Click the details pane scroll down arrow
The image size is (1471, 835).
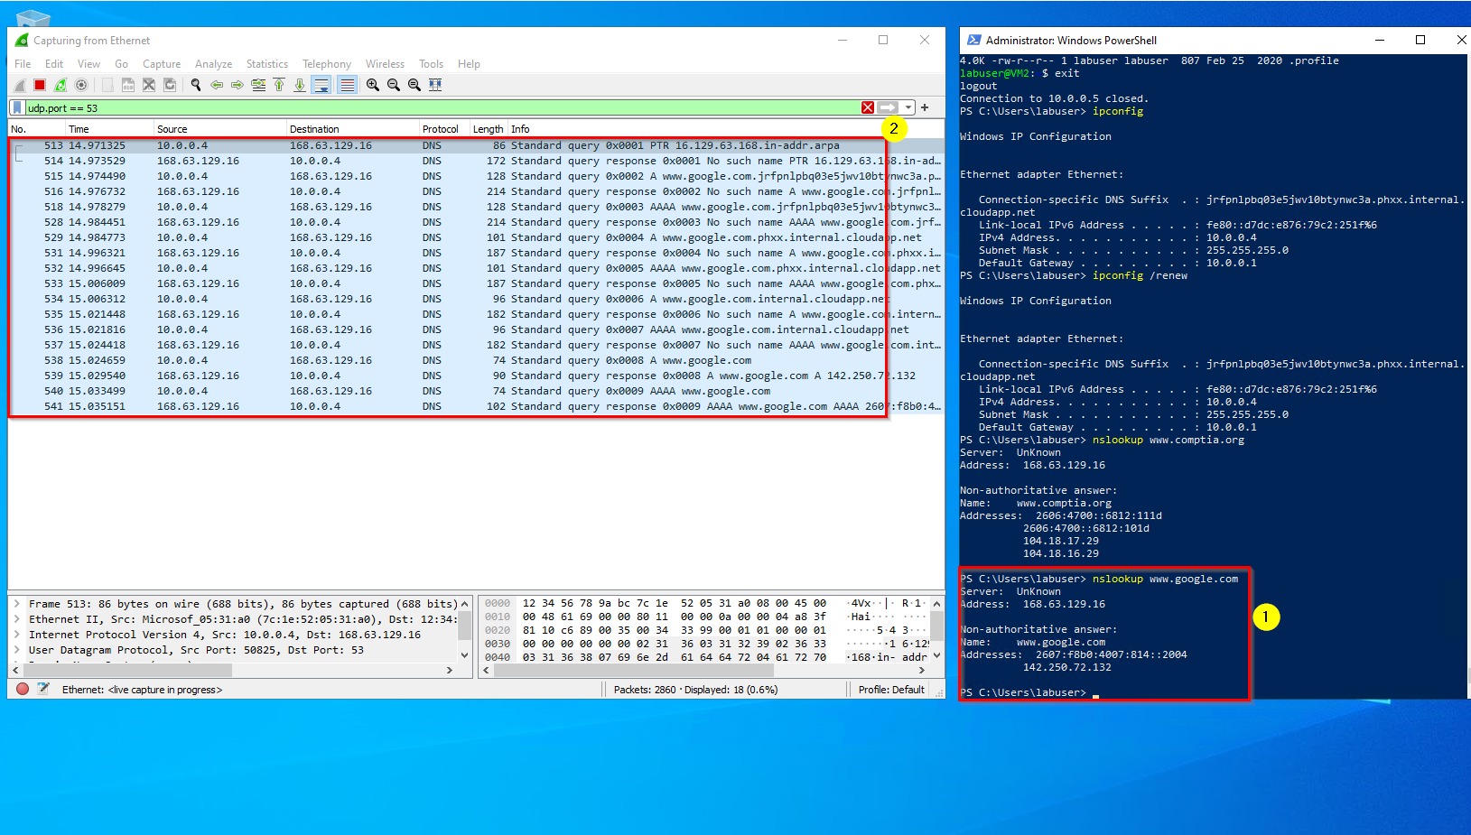click(x=465, y=655)
